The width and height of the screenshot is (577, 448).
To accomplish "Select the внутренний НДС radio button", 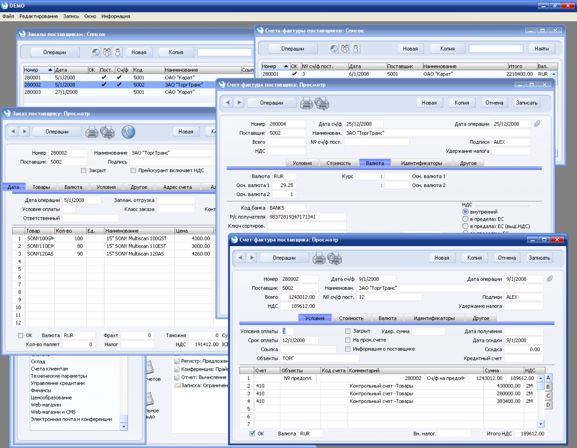I will pos(465,212).
